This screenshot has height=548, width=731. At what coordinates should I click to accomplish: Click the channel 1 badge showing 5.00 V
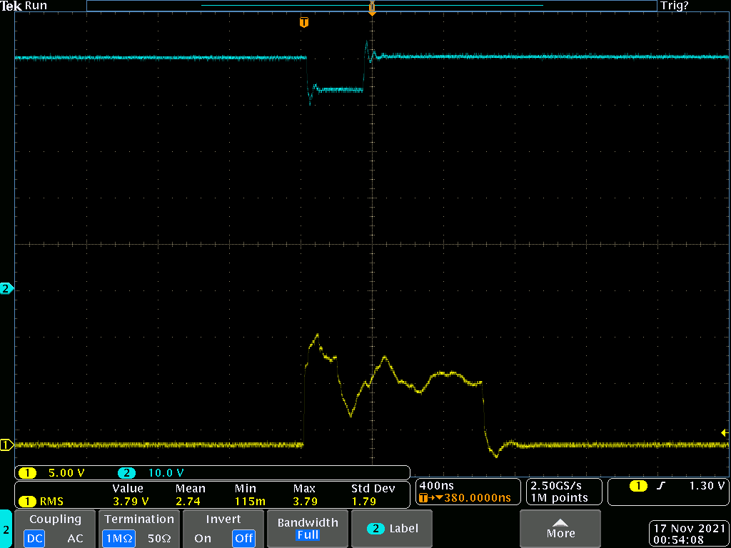coord(27,473)
